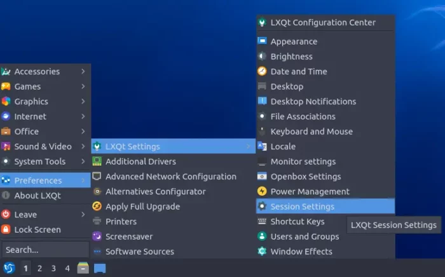The height and width of the screenshot is (277, 445).
Task: Switch to workspace 2
Action: coord(39,268)
